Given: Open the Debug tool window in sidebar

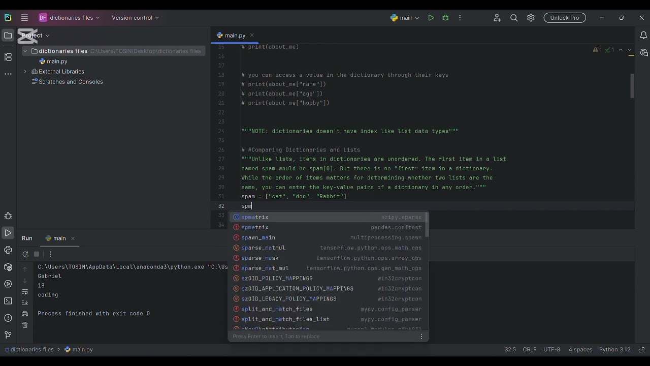Looking at the screenshot, I should point(8,216).
